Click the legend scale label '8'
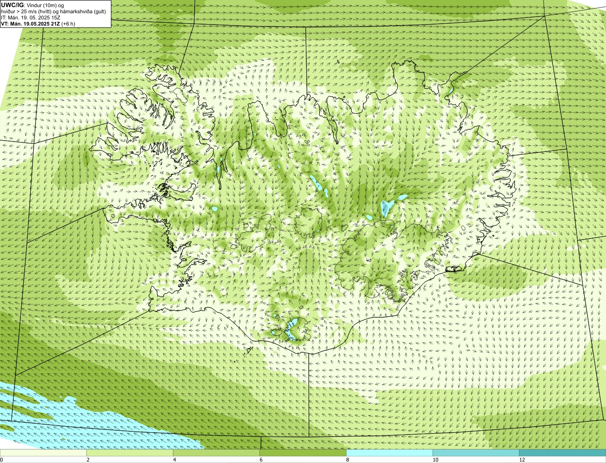 348,460
